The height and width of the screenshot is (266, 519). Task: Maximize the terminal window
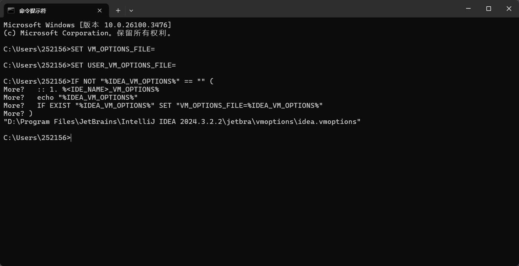489,9
